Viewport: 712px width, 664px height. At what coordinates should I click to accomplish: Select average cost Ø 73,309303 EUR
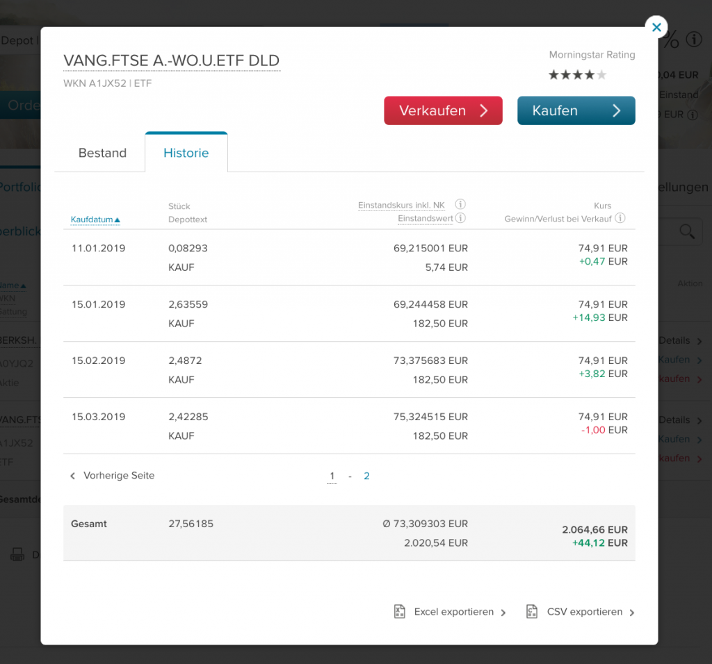click(x=425, y=524)
